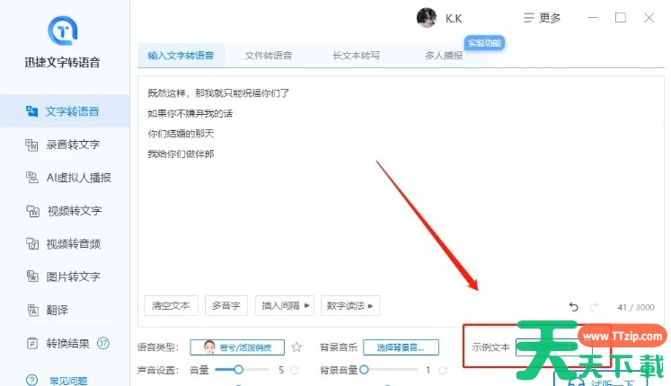Click the redo arrow icon
Screen dimensions: 671x386
[594, 307]
